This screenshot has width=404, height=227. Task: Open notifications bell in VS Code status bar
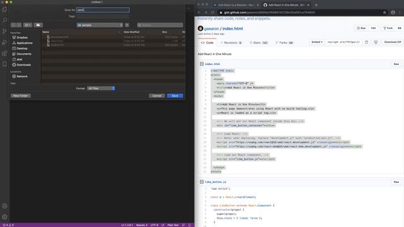pos(189,225)
